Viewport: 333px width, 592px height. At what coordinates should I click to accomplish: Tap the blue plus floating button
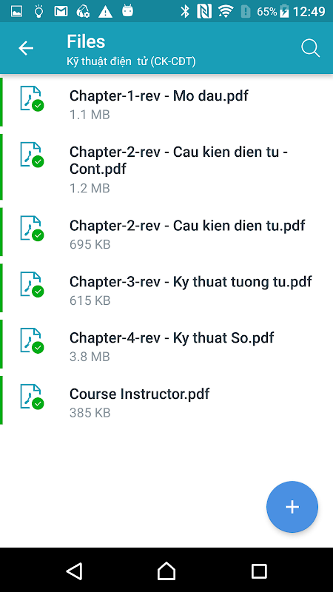[x=292, y=507]
